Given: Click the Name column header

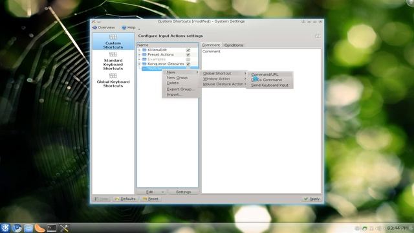Looking at the screenshot, I should (x=168, y=45).
